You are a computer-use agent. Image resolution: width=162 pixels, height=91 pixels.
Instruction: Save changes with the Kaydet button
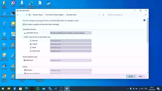coord(131,76)
